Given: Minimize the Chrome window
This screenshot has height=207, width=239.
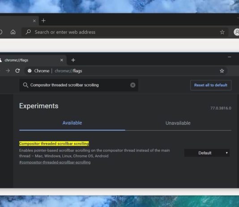Looking at the screenshot, I should click(x=230, y=57).
